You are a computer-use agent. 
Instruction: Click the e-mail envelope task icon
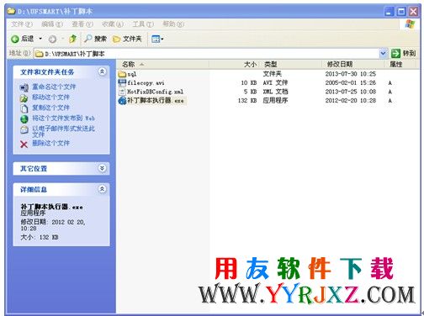24,129
